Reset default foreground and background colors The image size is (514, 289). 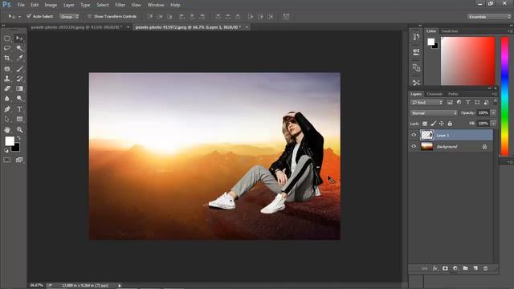click(x=6, y=150)
